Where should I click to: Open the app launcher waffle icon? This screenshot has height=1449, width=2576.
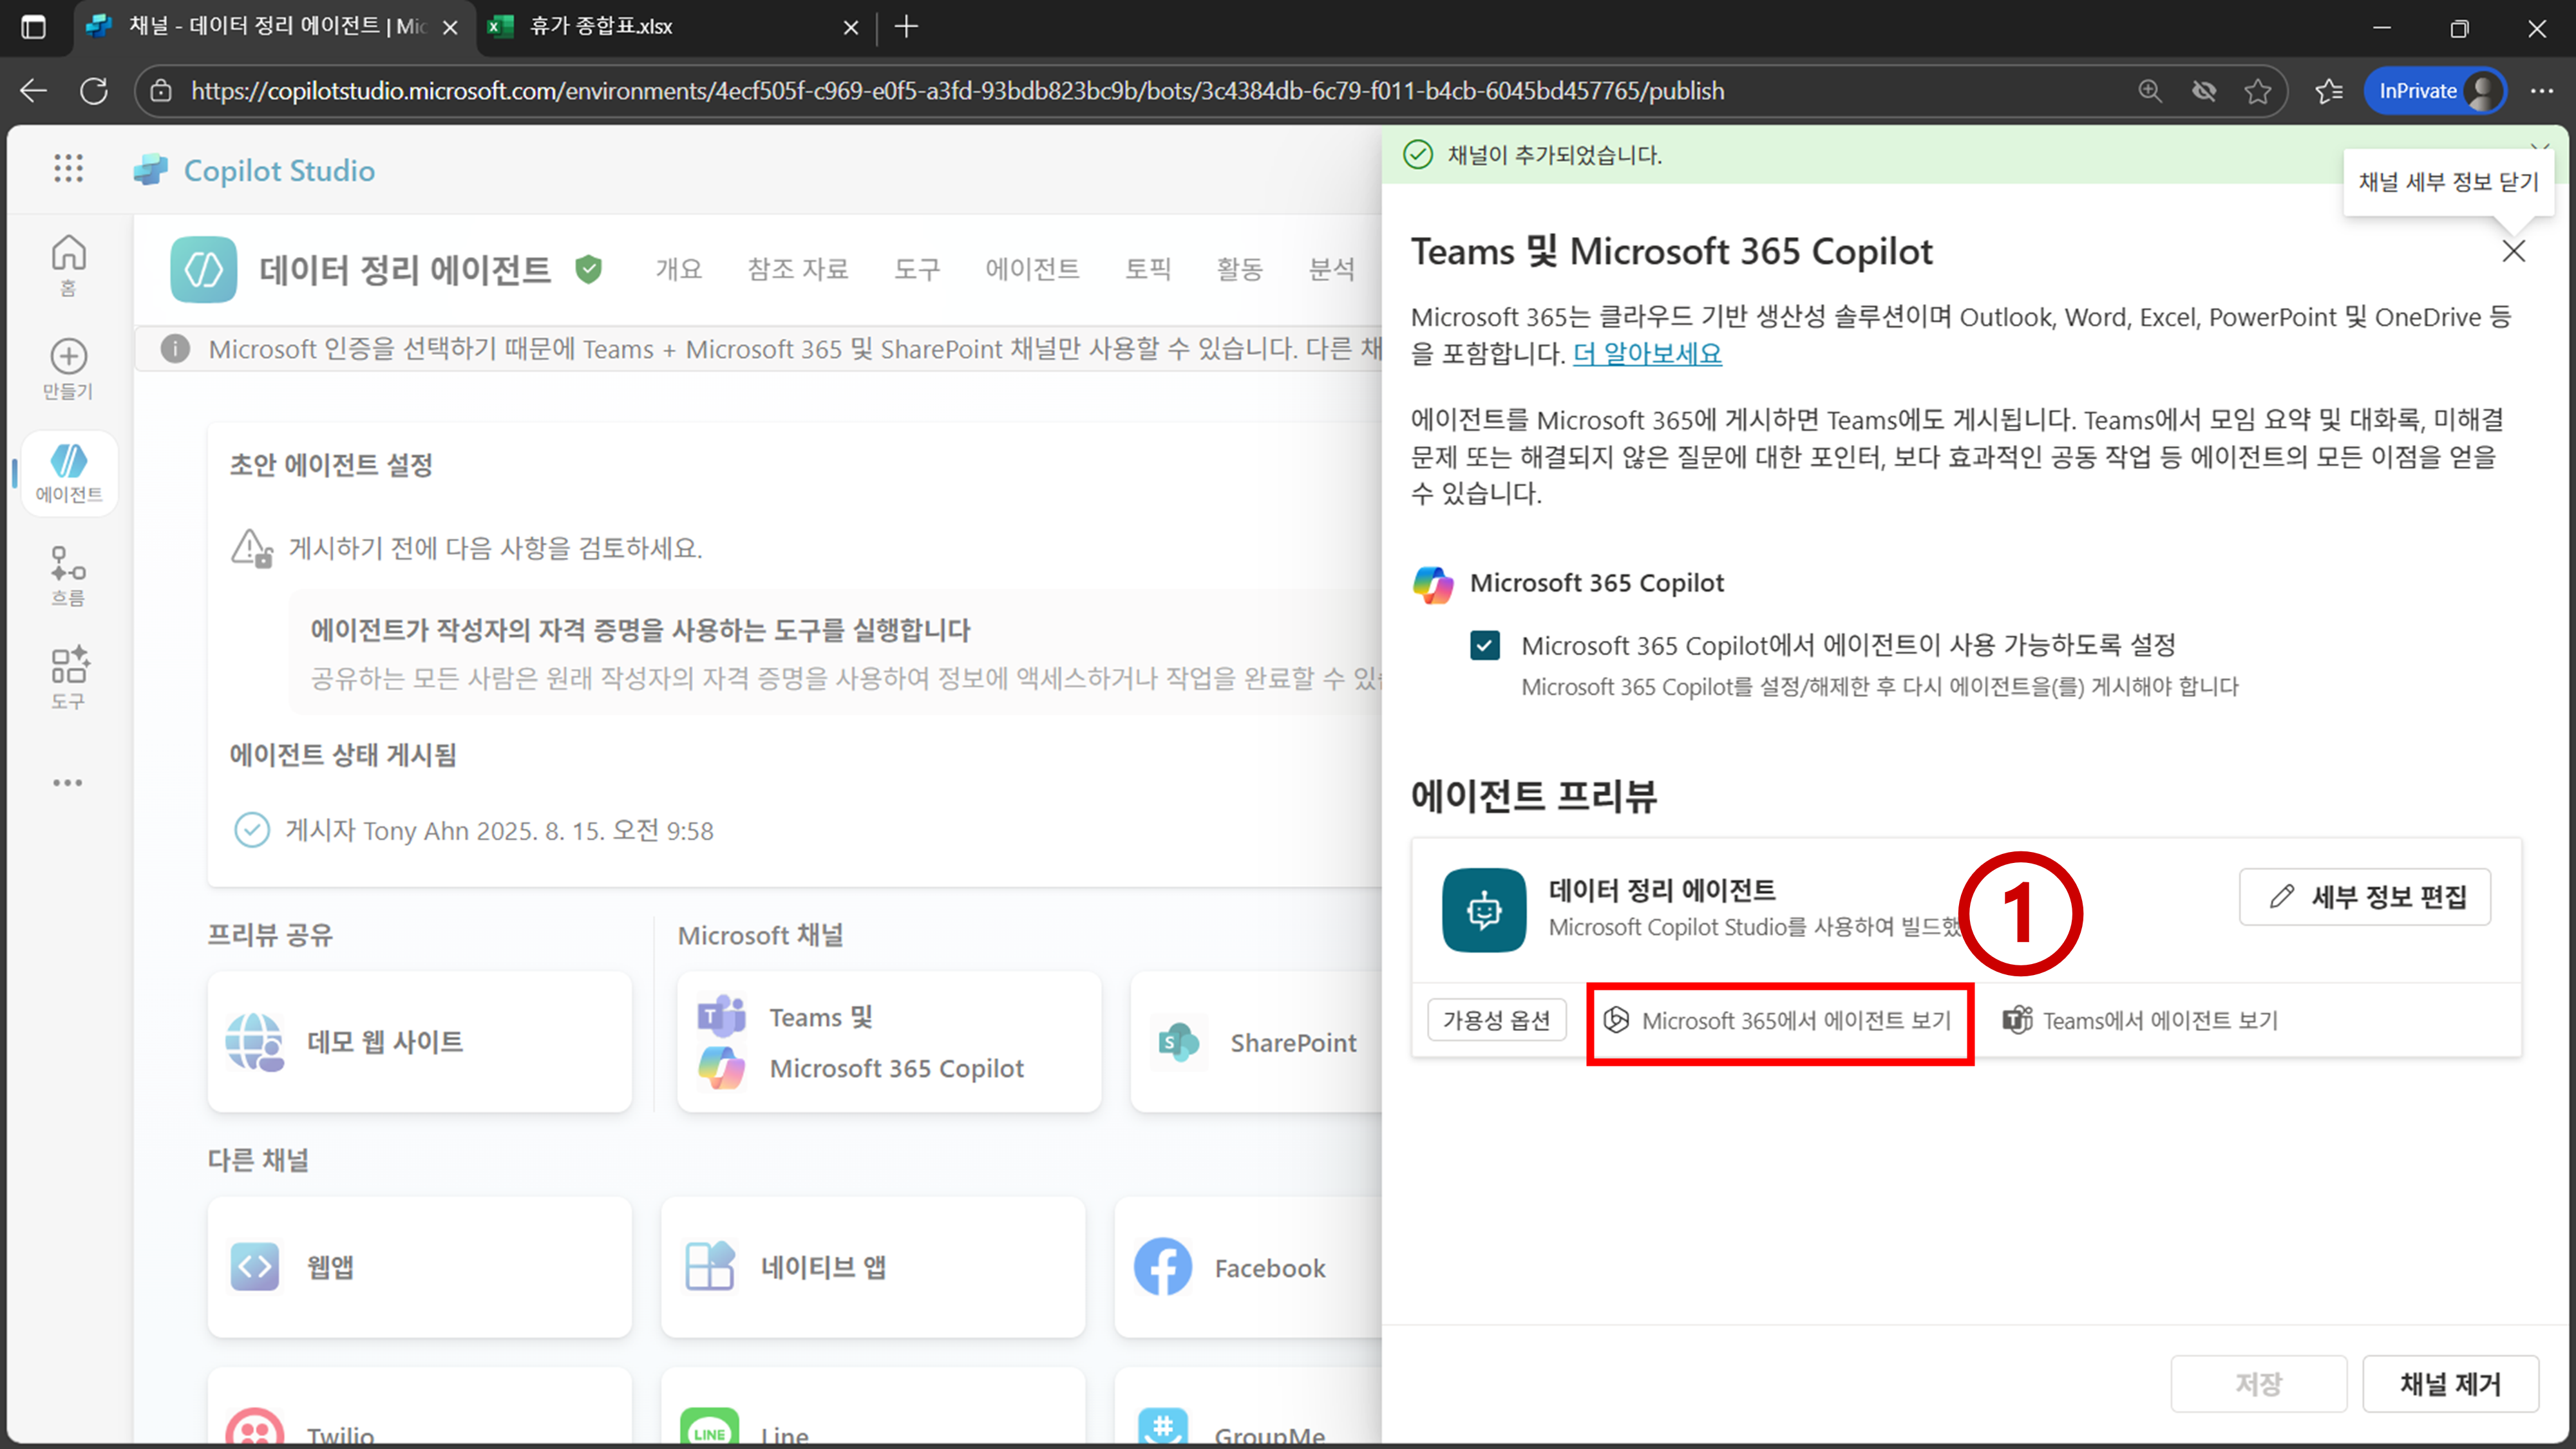tap(68, 169)
